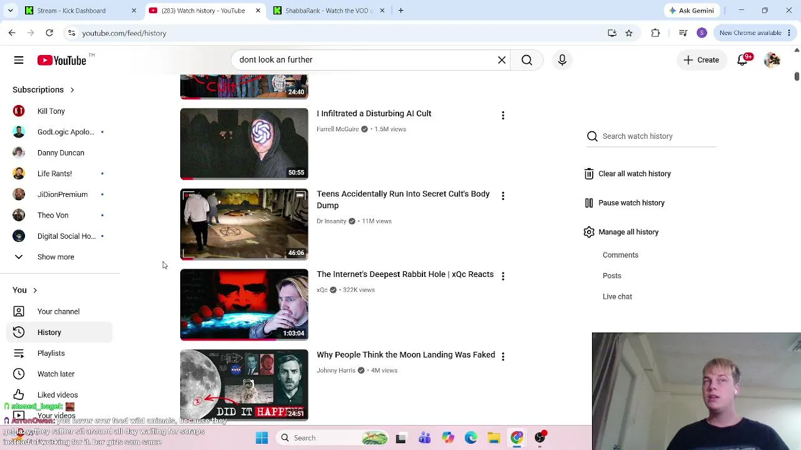
Task: Click Ask Gemini button
Action: (x=691, y=11)
